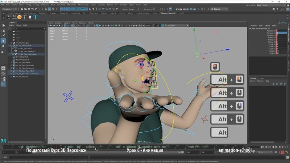Screen dimensions: 290x163
Task: Switch to the AdvancedSkeleton shelf tab
Action: [x=167, y=13]
